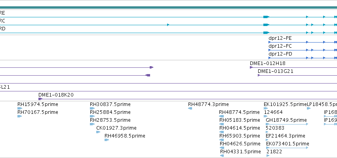This screenshot has height=158, width=337.
Task: Open the RH05183.5prime EST label
Action: 240,120
